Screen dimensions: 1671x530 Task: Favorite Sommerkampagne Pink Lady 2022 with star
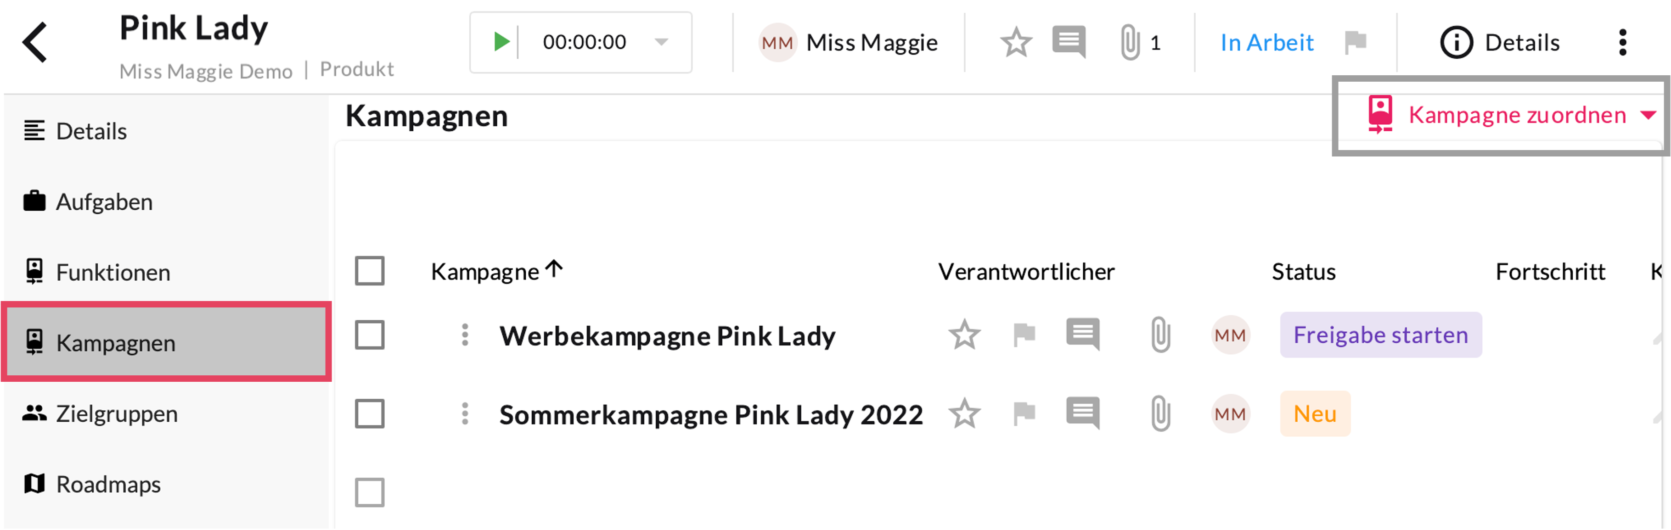click(964, 414)
